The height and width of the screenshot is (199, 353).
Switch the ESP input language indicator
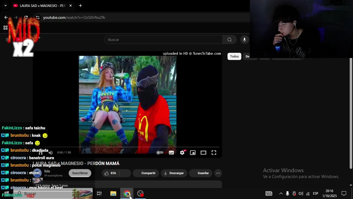[x=315, y=193]
